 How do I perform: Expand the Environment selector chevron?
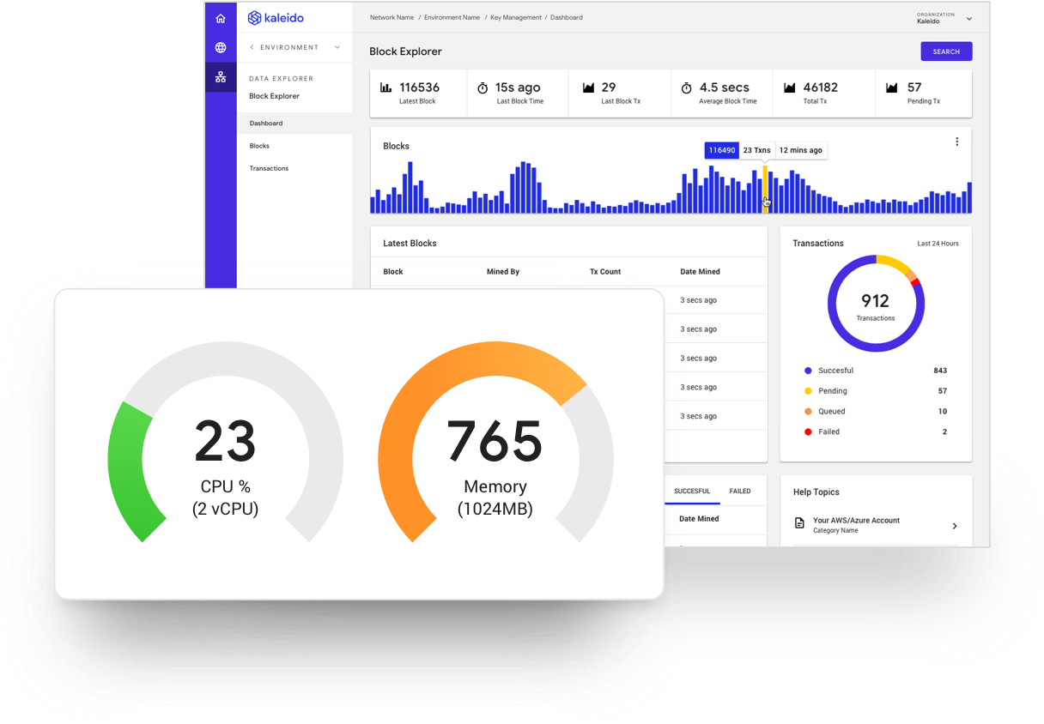tap(337, 47)
